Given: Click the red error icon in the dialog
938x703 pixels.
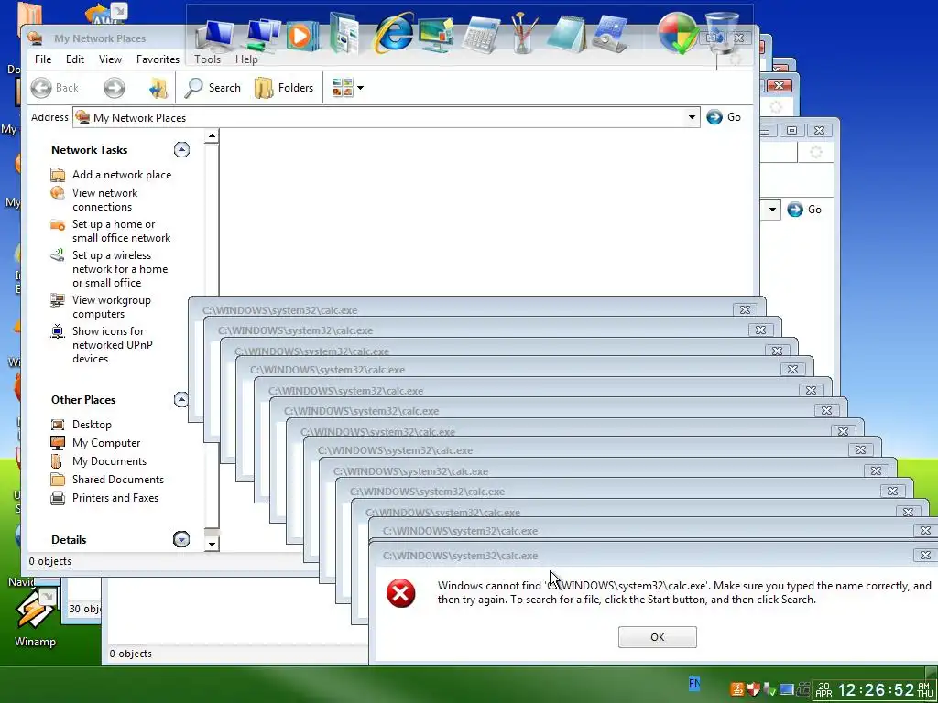Looking at the screenshot, I should tap(401, 593).
